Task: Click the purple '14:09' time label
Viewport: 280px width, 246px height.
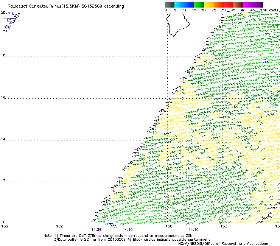Action: 96,230
